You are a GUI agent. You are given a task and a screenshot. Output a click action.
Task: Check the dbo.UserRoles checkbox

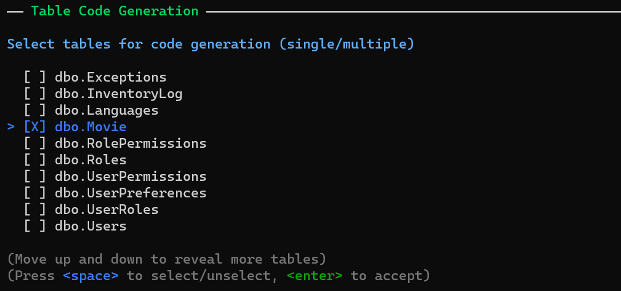click(35, 209)
